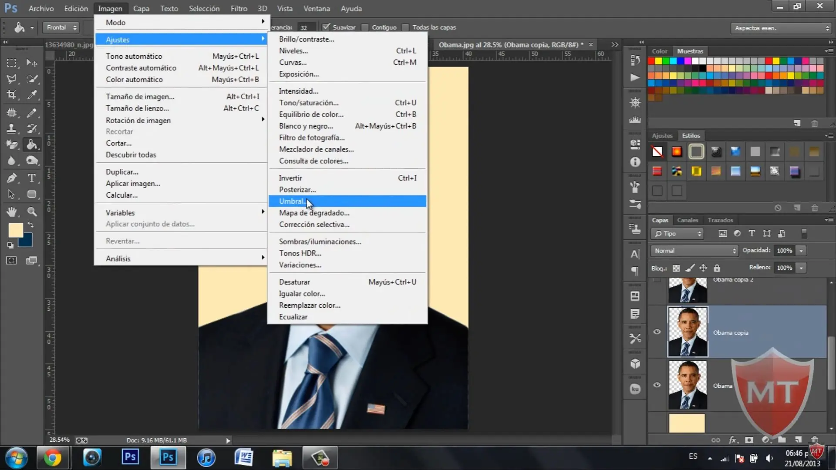The width and height of the screenshot is (836, 470).
Task: Open the Filtro menu
Action: 239,8
